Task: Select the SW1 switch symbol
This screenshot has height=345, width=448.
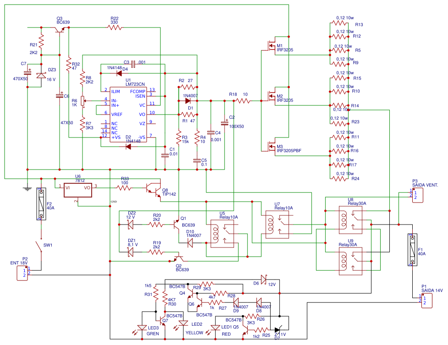Action: coord(39,247)
